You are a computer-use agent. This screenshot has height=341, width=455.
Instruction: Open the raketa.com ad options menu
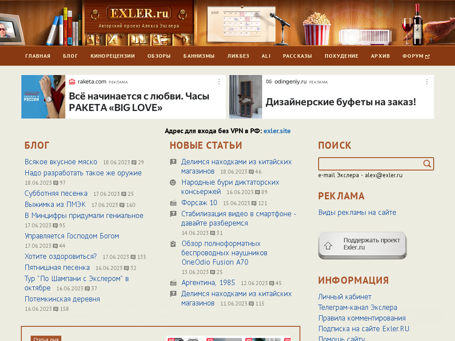tap(219, 82)
